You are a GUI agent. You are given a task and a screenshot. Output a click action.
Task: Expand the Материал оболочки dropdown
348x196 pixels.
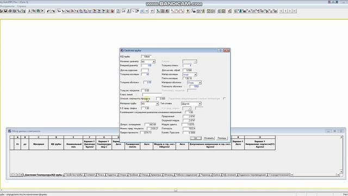pyautogui.click(x=200, y=83)
